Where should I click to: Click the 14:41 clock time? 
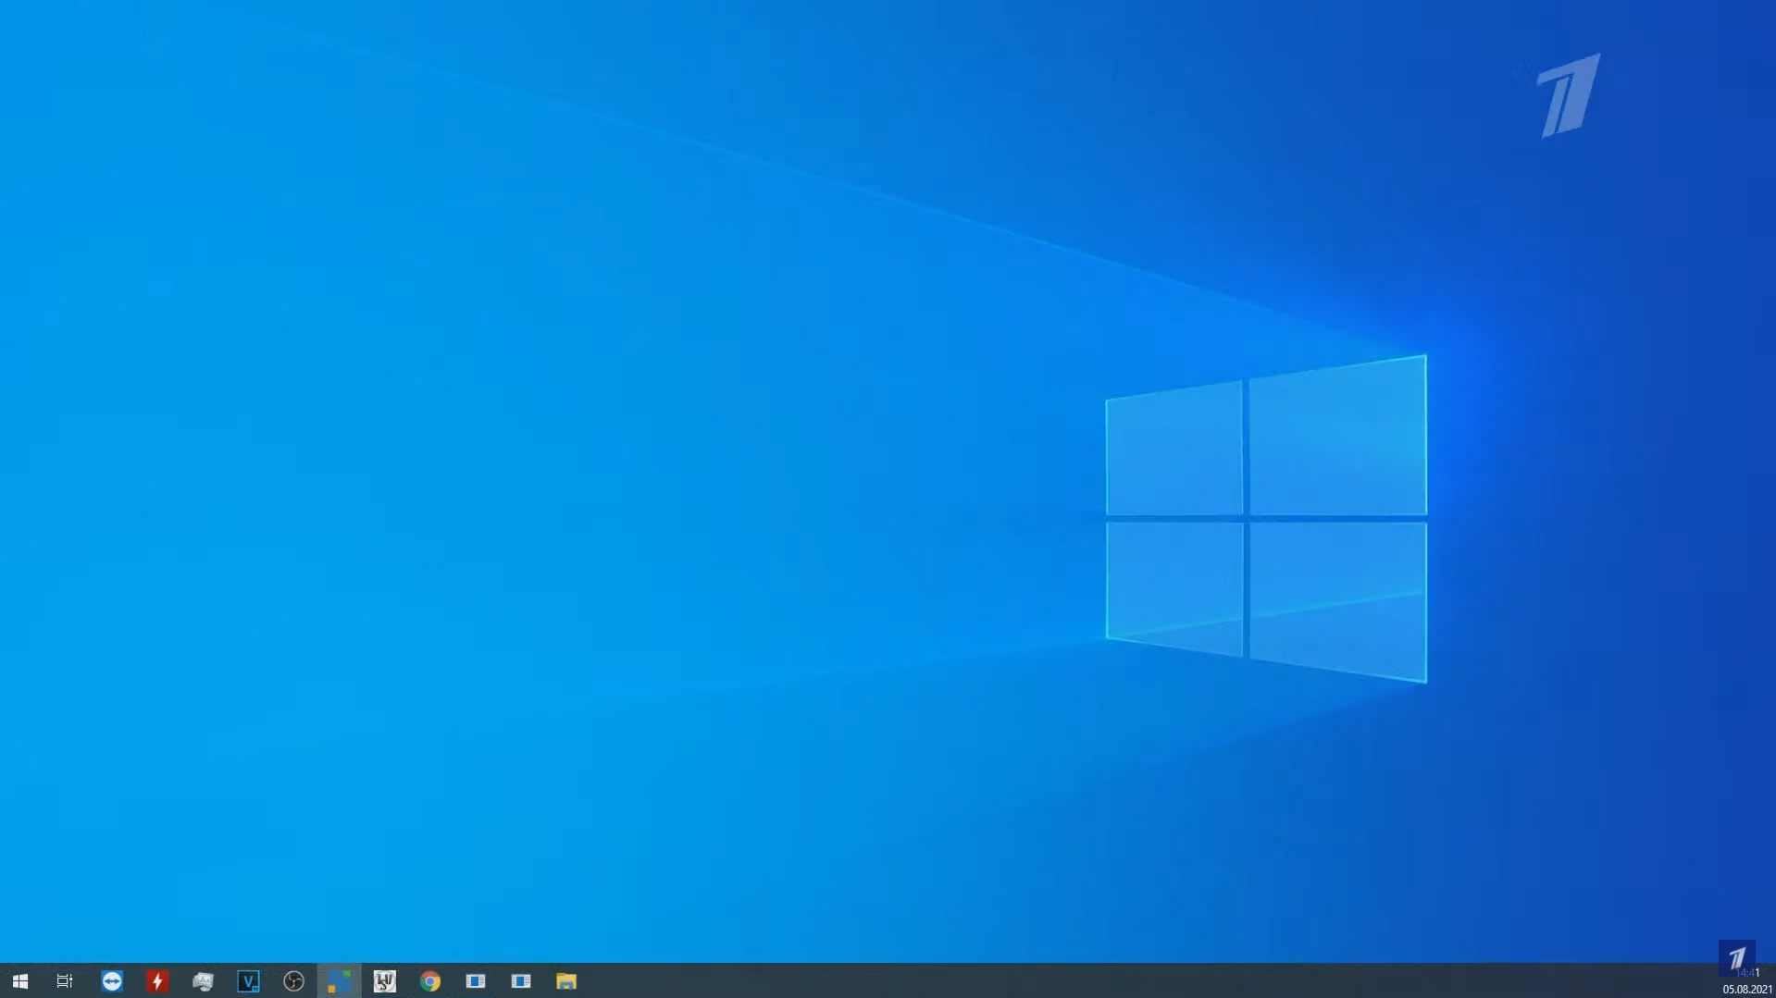click(1748, 974)
